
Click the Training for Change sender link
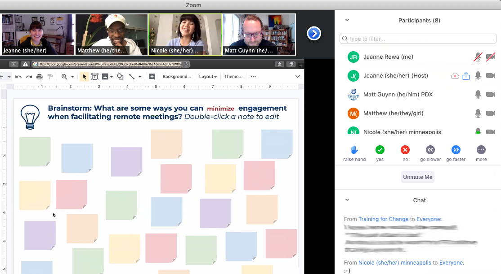pos(384,219)
